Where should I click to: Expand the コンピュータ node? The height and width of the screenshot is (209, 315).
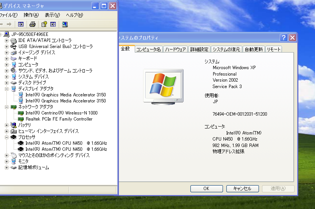pos(7,65)
